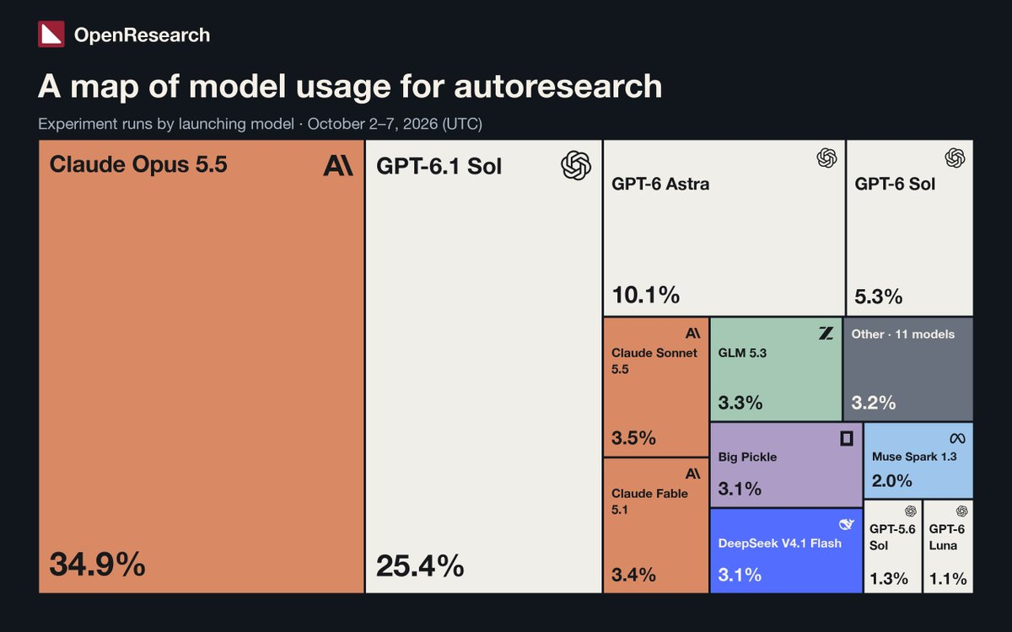Click the OpenAI logo in GPT-6.1 Sol tile
Image resolution: width=1012 pixels, height=632 pixels.
[576, 165]
